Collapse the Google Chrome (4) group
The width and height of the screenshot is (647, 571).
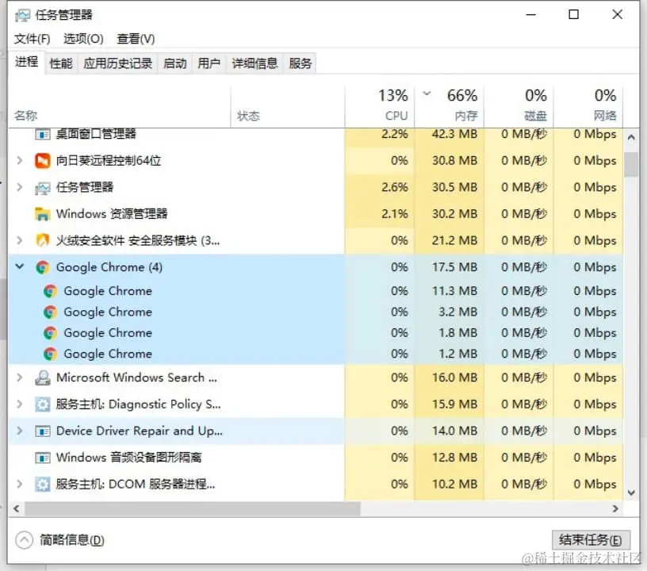tap(19, 267)
